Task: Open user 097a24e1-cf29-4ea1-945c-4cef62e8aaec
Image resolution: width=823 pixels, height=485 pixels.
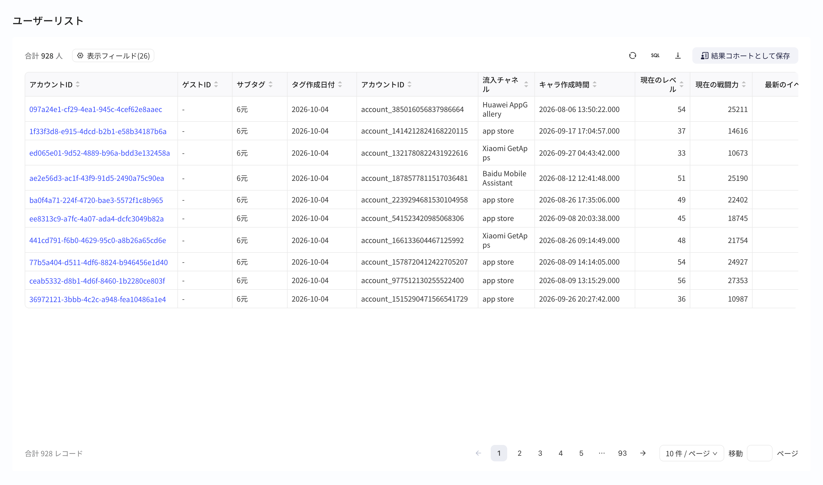Action: [x=95, y=109]
